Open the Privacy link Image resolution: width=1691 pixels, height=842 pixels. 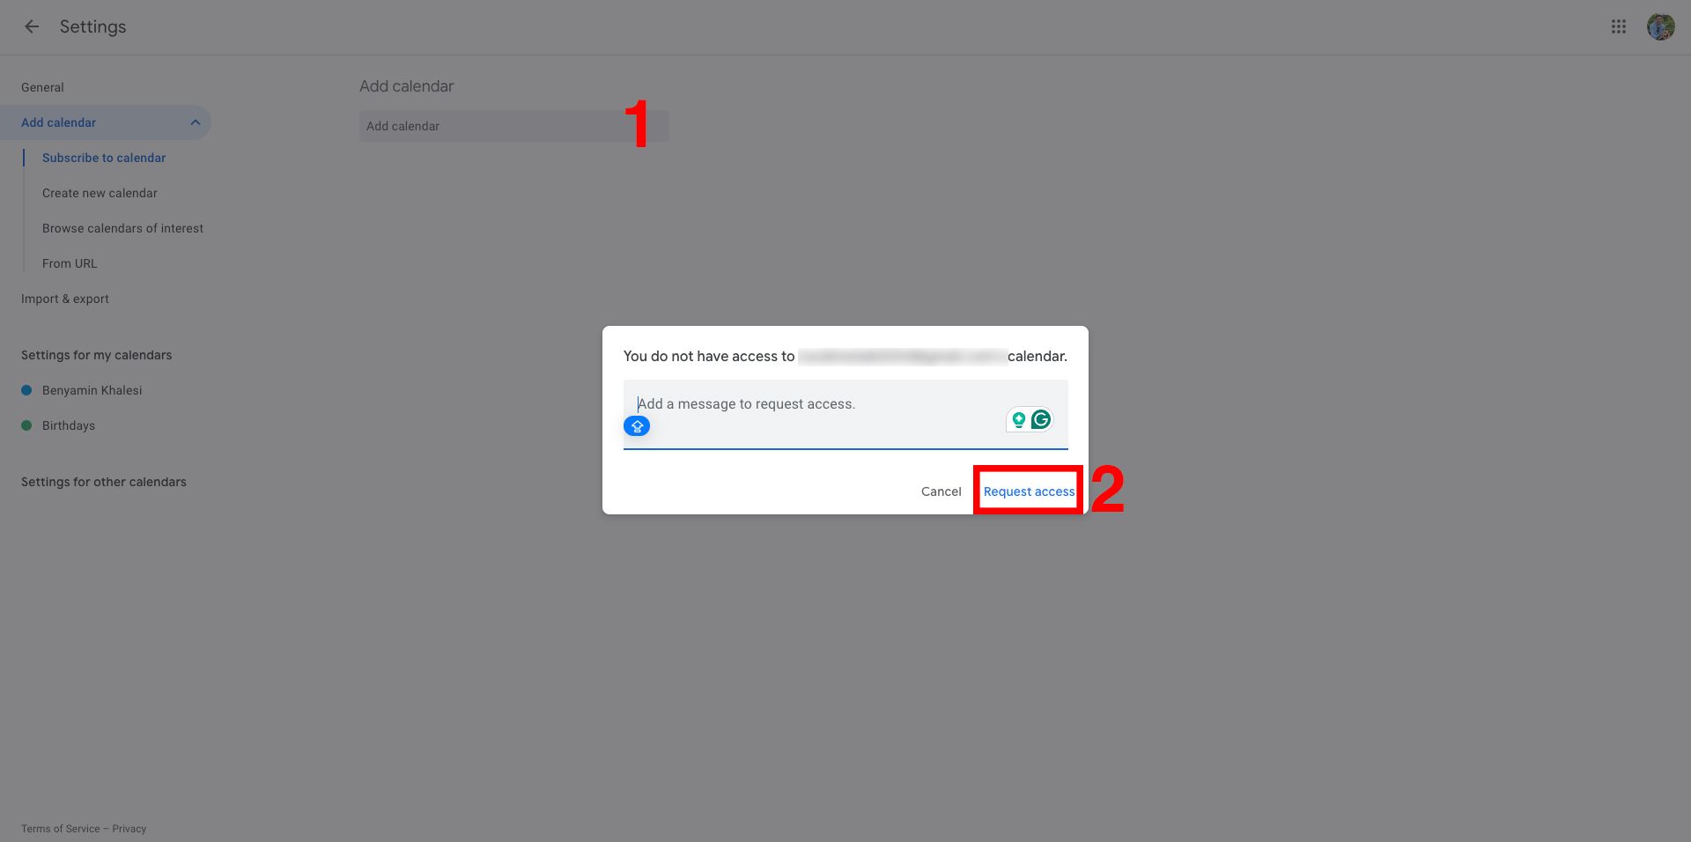click(x=129, y=829)
